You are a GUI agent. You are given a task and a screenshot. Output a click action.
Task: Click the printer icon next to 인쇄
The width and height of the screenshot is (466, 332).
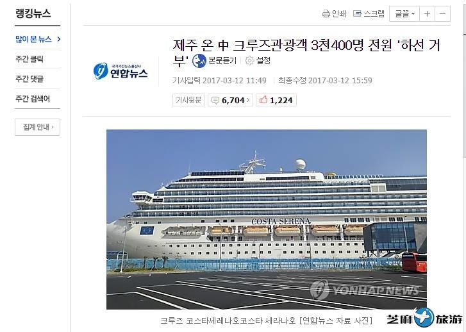tap(326, 13)
